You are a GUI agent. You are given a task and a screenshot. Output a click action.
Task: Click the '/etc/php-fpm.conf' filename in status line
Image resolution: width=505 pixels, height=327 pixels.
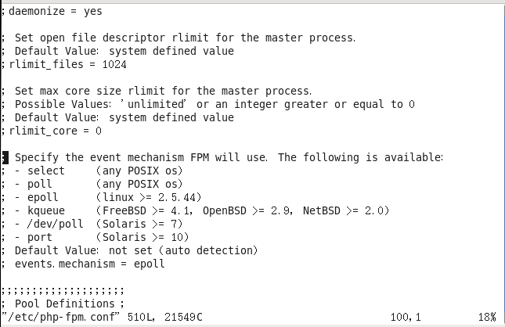(60, 317)
